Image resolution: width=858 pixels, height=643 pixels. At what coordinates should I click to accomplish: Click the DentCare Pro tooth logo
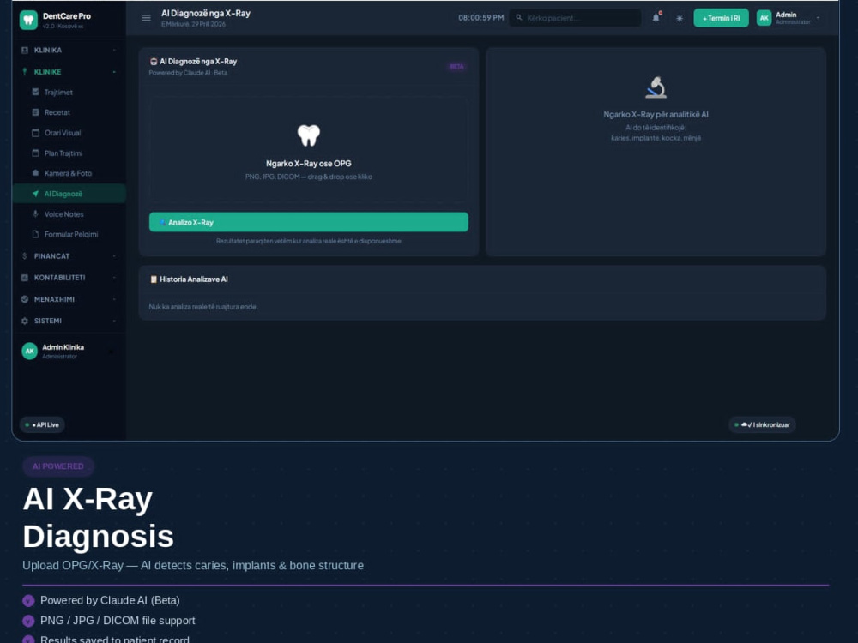(28, 21)
